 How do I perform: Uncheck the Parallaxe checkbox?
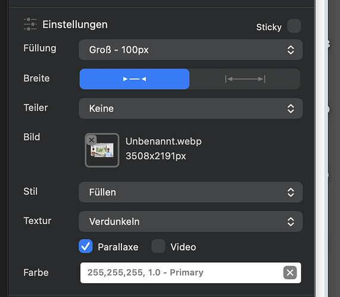pyautogui.click(x=86, y=246)
